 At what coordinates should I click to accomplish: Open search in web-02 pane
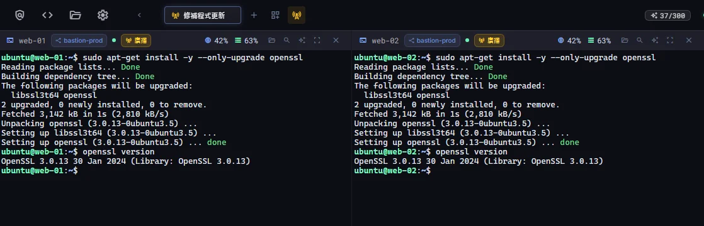640,40
